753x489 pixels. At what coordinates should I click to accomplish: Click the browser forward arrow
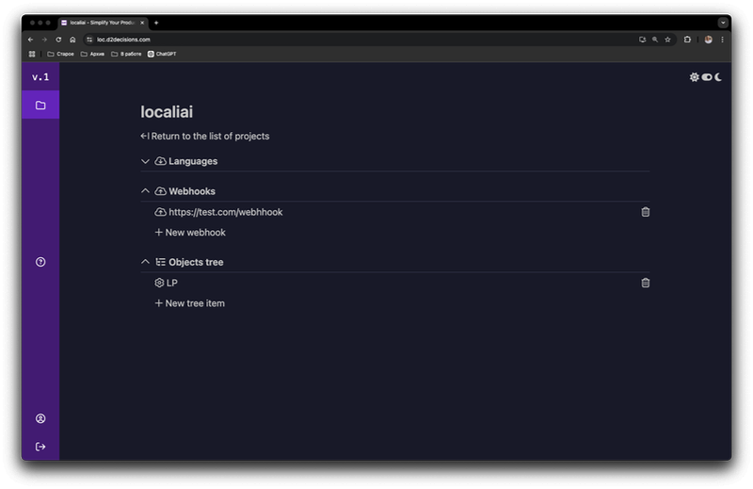44,40
